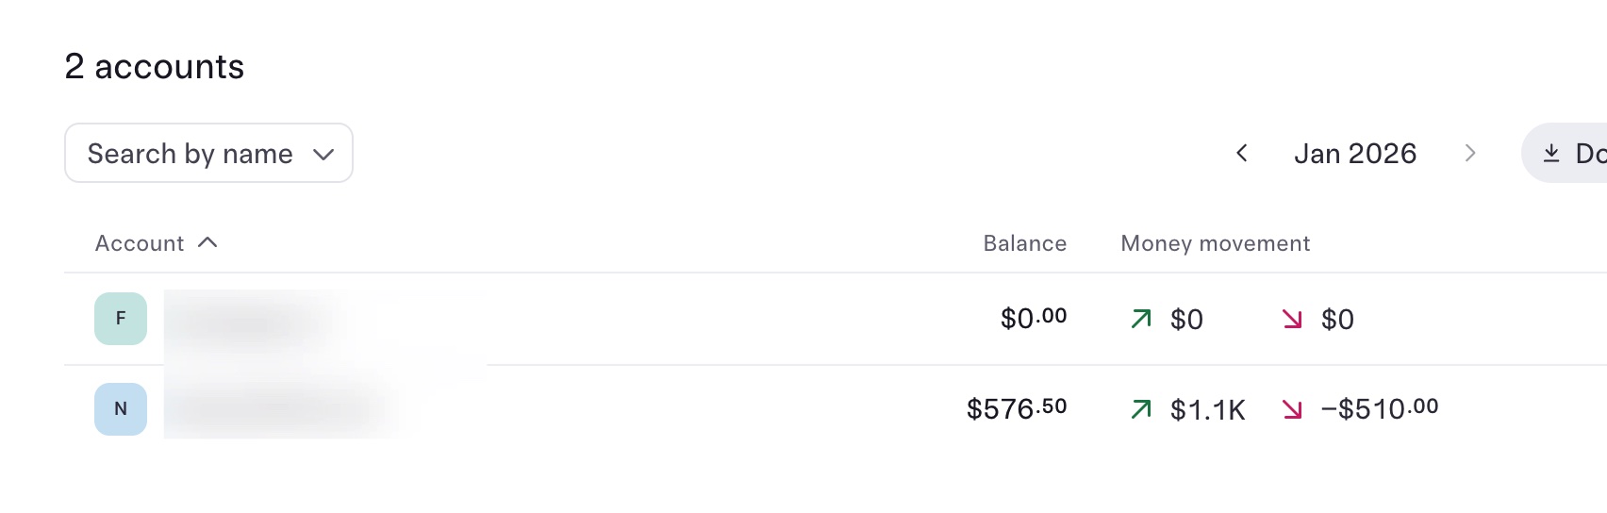Click green incoming arrow beside $1.1K

tap(1141, 409)
